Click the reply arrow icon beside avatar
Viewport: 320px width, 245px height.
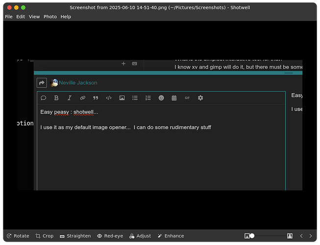coord(42,83)
